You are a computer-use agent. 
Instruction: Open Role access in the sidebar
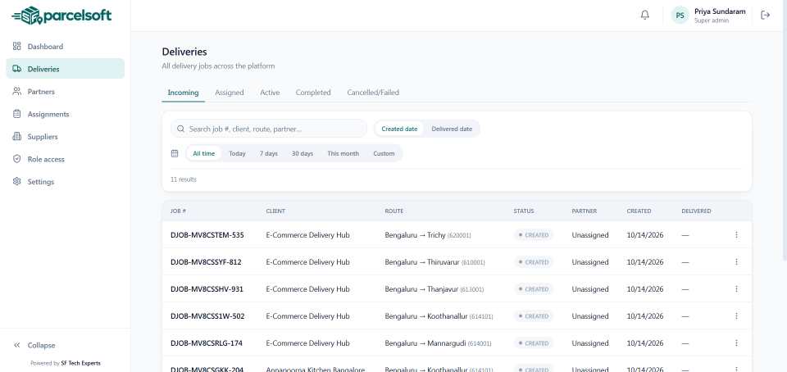66,159
